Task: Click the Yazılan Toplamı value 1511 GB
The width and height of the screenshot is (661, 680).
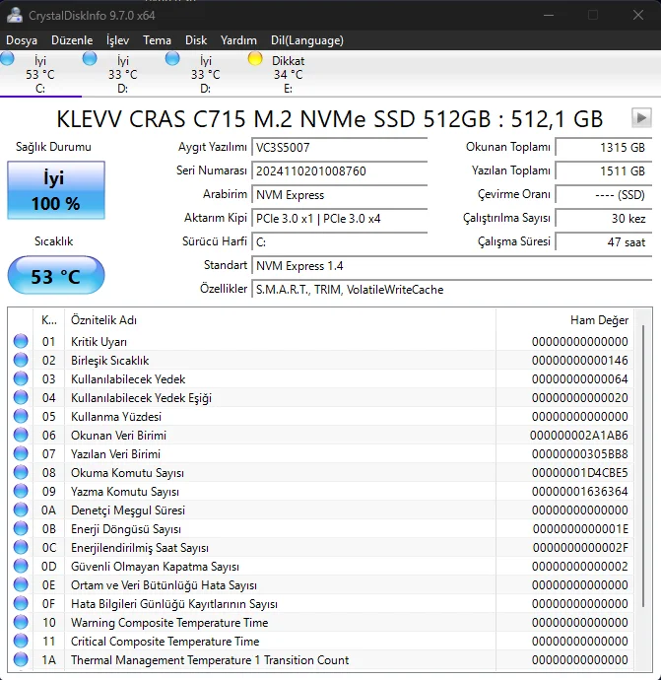Action: 603,170
